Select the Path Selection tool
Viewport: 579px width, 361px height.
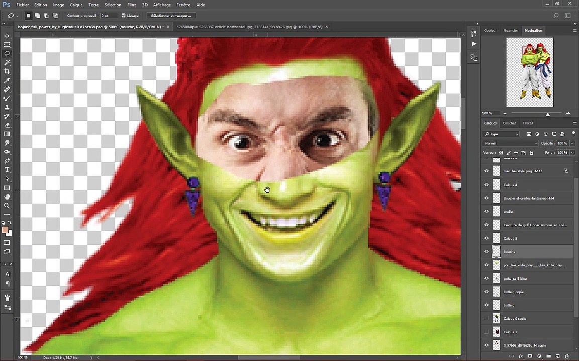7,178
